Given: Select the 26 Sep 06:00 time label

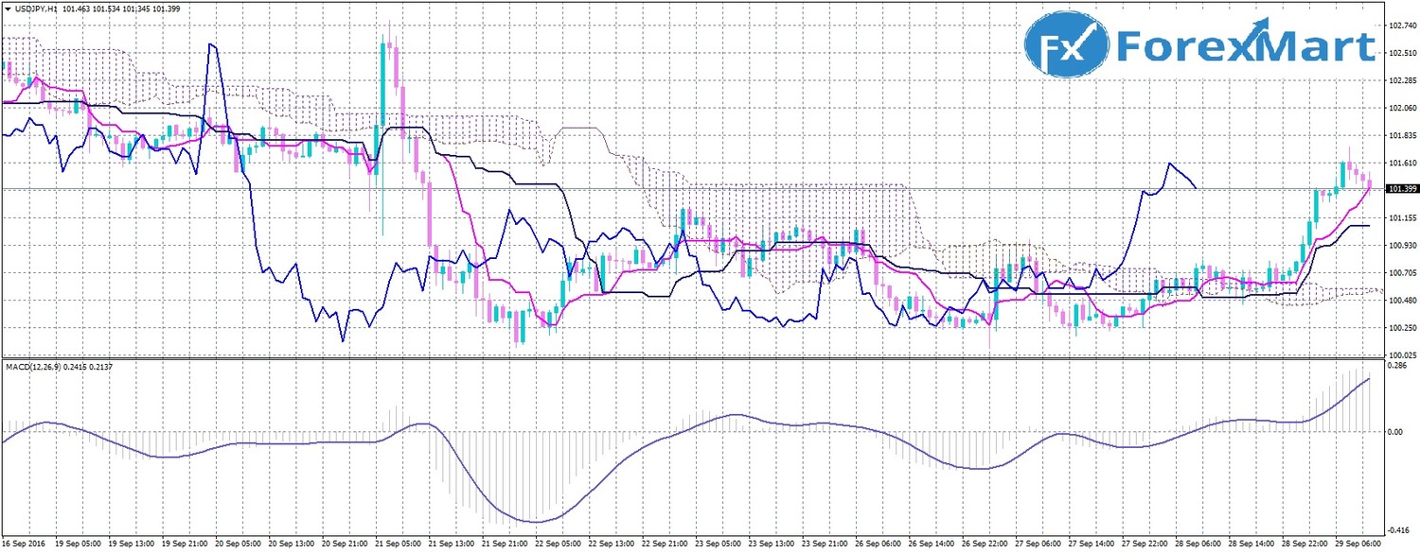Looking at the screenshot, I should [876, 544].
